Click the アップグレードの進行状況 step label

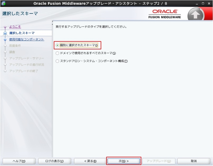(27, 64)
